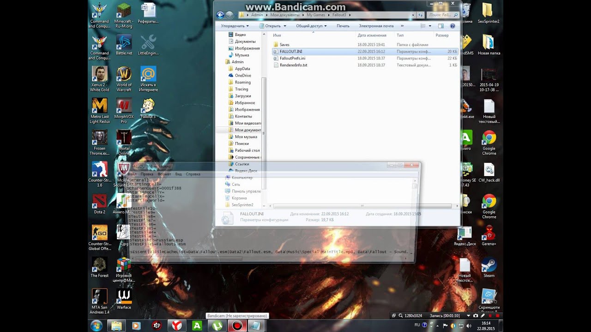Expand the Explorer toolbar overflow chevron
591x332 pixels.
[x=402, y=26]
